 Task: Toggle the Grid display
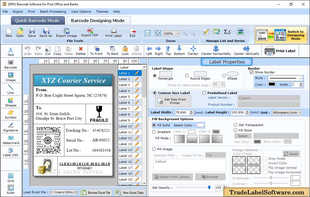pyautogui.click(x=11, y=178)
